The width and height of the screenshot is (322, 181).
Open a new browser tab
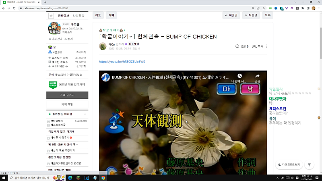click(x=45, y=2)
